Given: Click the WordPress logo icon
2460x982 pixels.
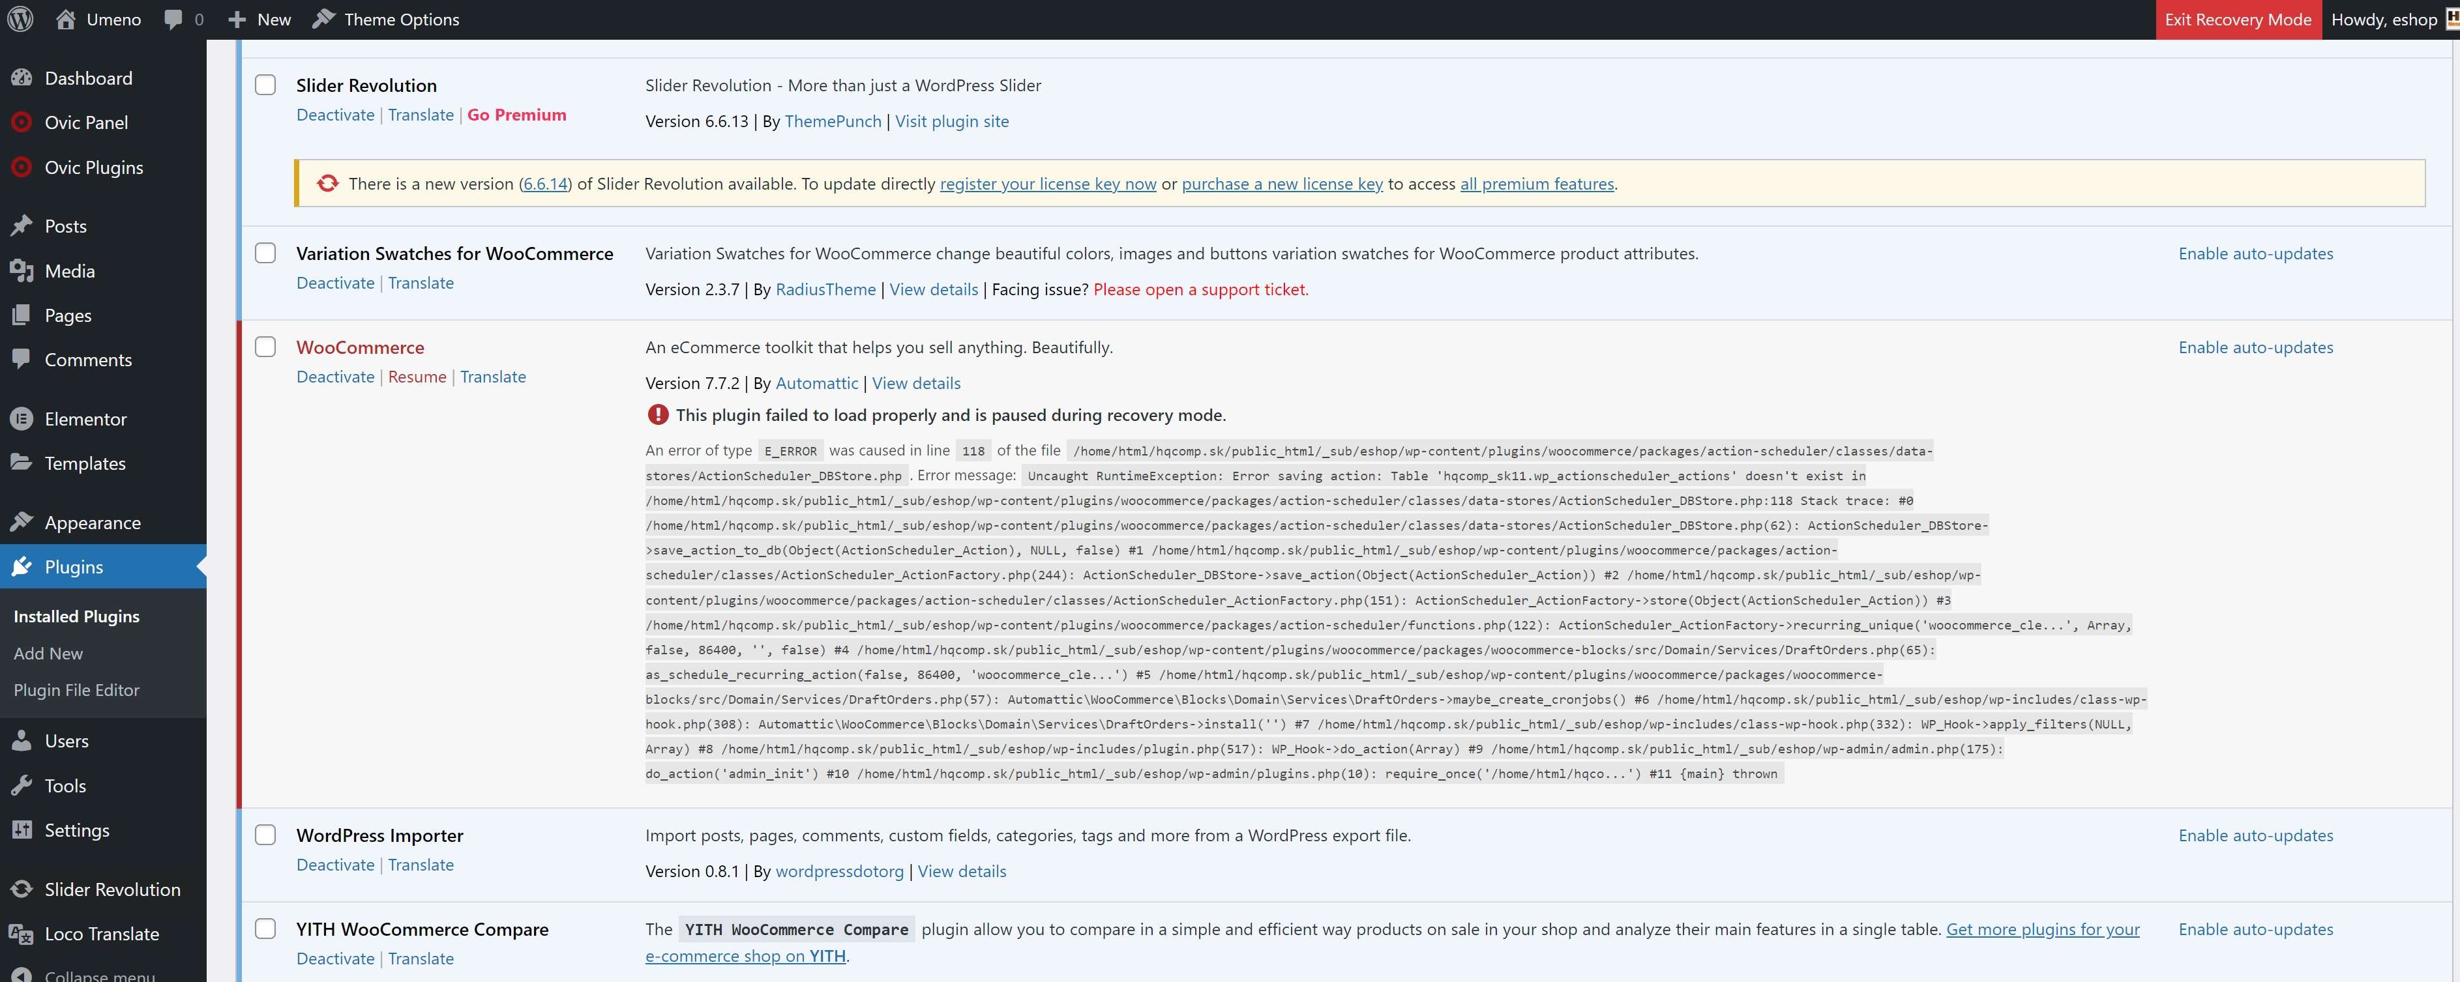Looking at the screenshot, I should [x=20, y=19].
